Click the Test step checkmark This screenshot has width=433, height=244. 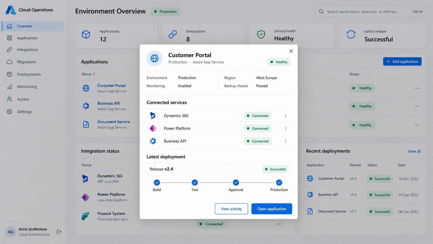point(195,183)
